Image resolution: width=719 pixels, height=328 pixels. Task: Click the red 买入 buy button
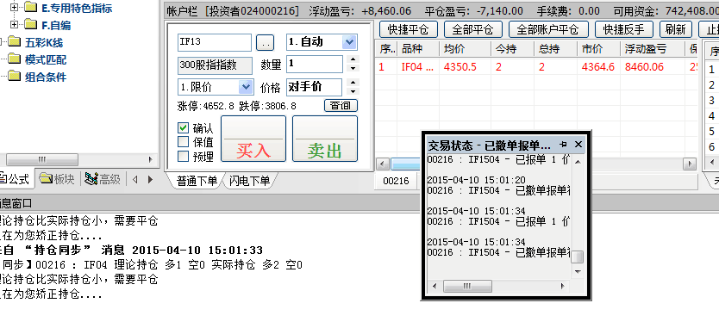point(253,139)
